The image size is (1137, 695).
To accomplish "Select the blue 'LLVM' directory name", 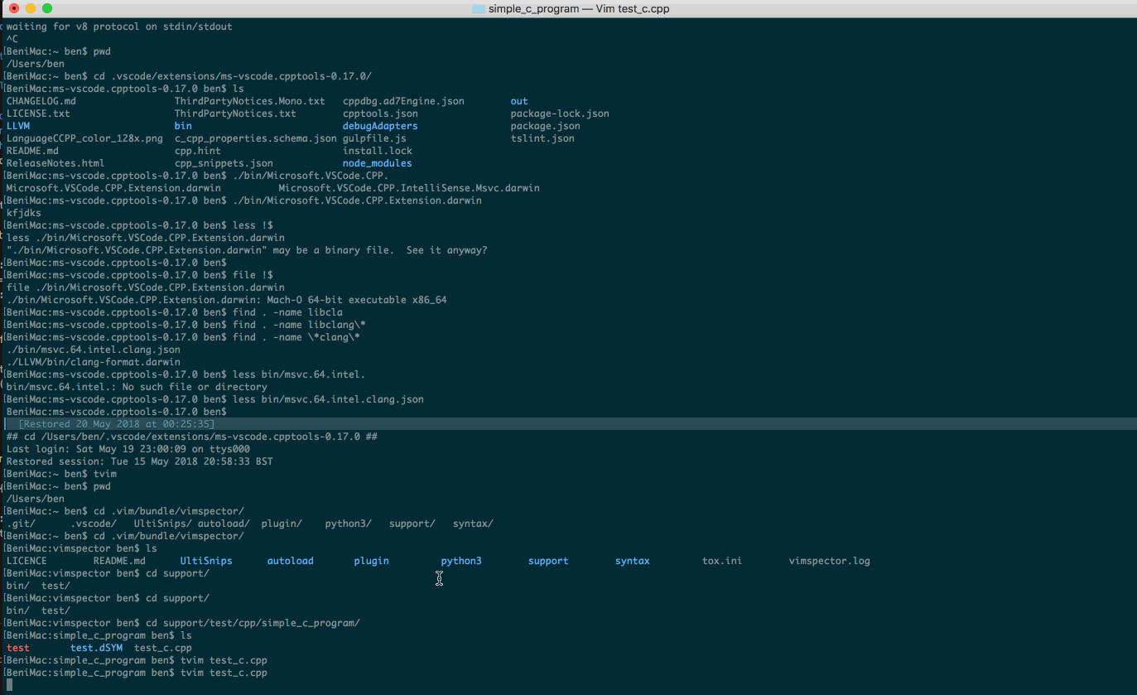I will (x=18, y=126).
